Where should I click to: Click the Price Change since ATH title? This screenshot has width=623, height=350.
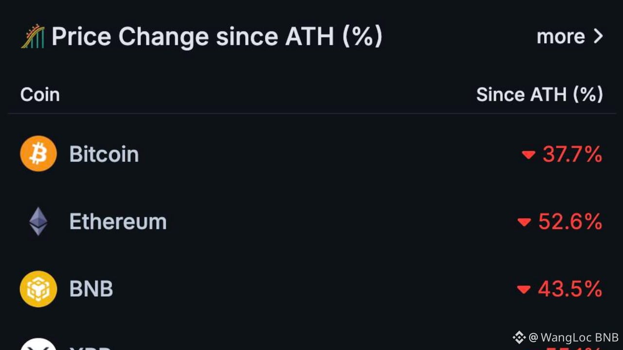coord(217,37)
